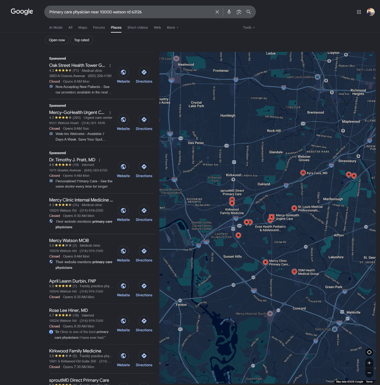380x385 pixels.
Task: Switch to the AI Mode tab
Action: click(56, 27)
